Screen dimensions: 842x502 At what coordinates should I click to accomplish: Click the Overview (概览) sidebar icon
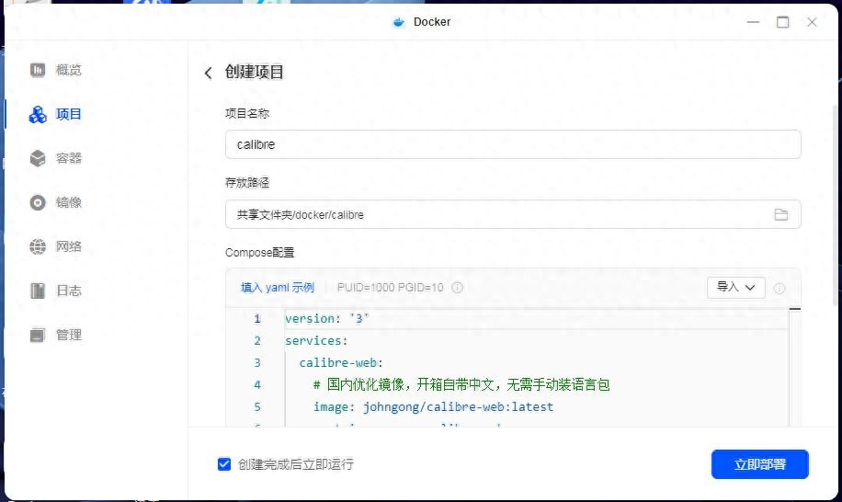38,70
